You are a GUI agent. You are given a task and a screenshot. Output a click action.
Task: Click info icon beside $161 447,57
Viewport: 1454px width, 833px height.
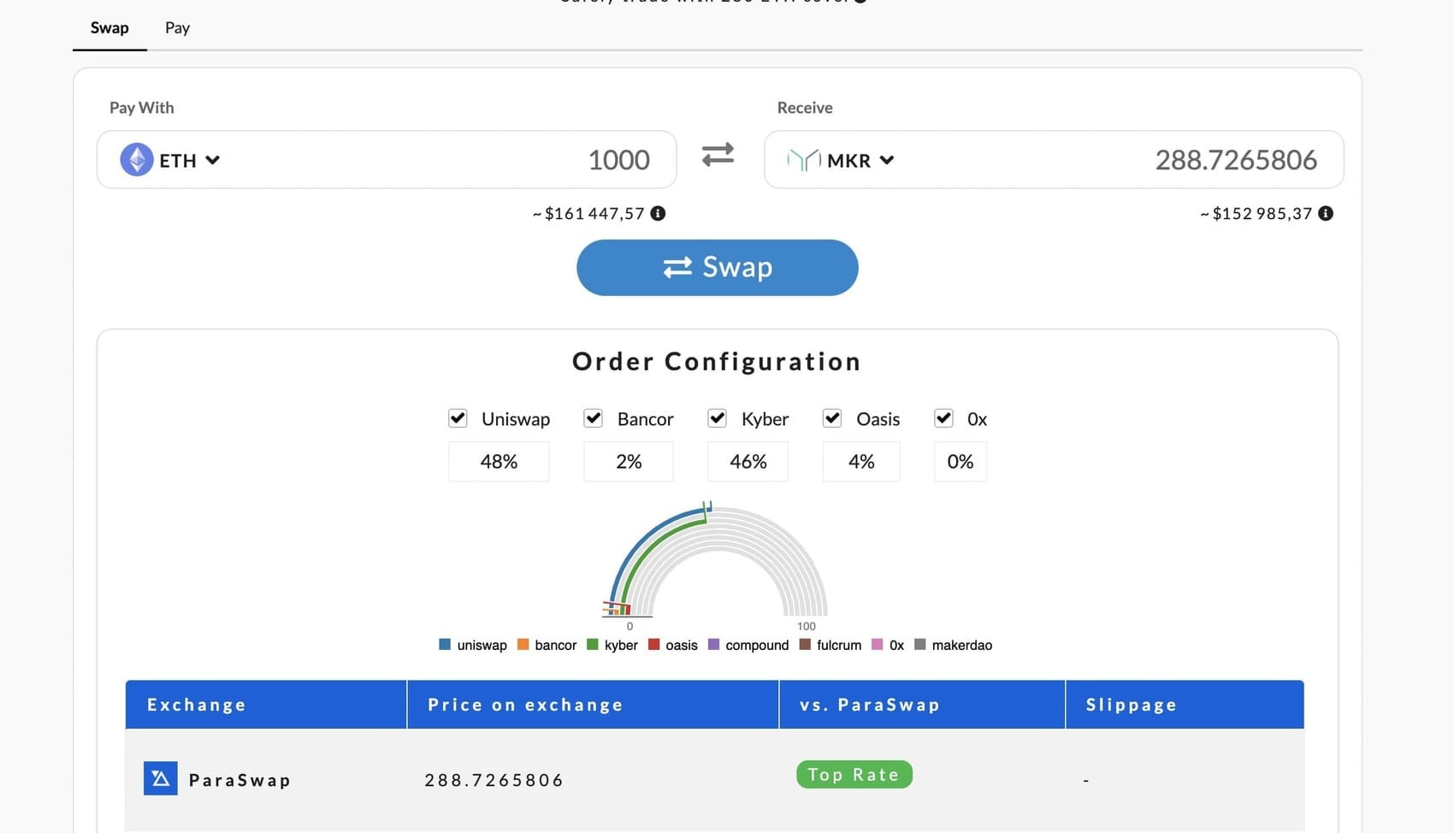658,213
